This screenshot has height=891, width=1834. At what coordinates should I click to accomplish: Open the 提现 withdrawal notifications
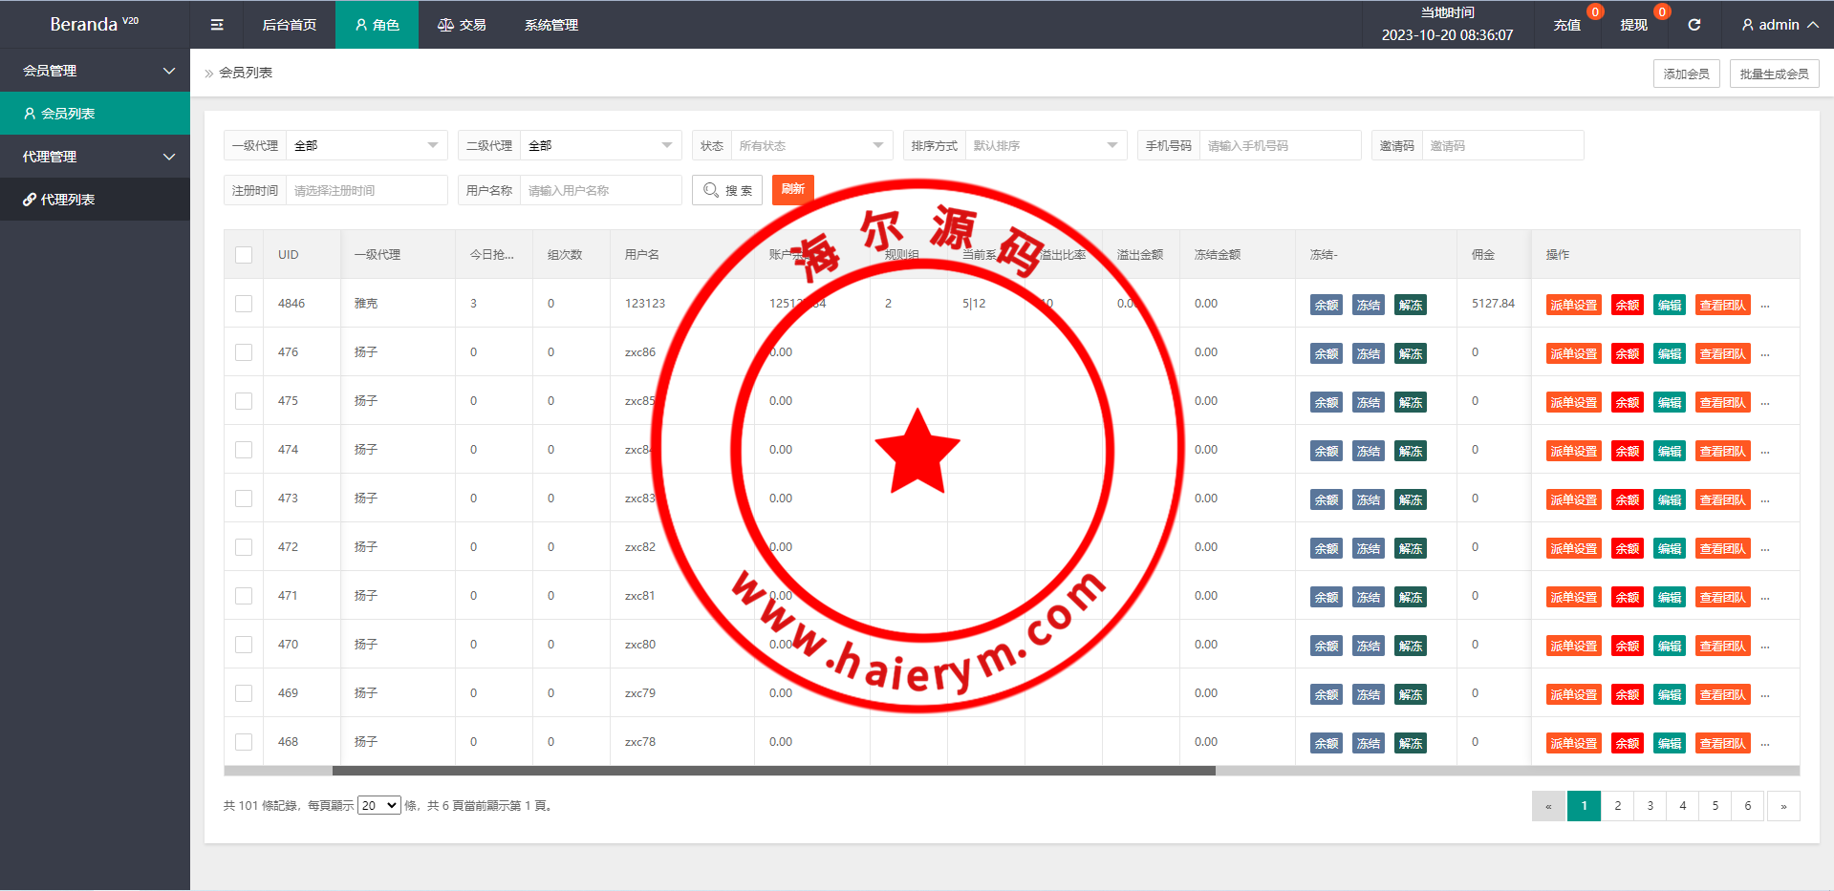(1633, 25)
